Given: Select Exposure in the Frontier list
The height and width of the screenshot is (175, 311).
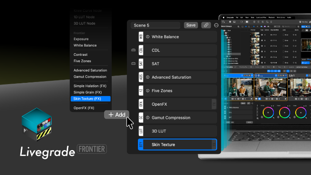Looking at the screenshot, I should pos(81,39).
